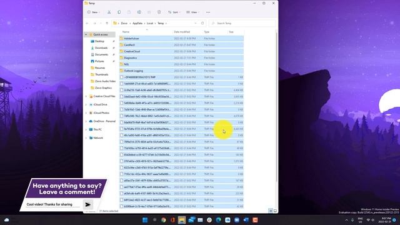Expand OneDrive - Personal tree node

[x=86, y=121]
